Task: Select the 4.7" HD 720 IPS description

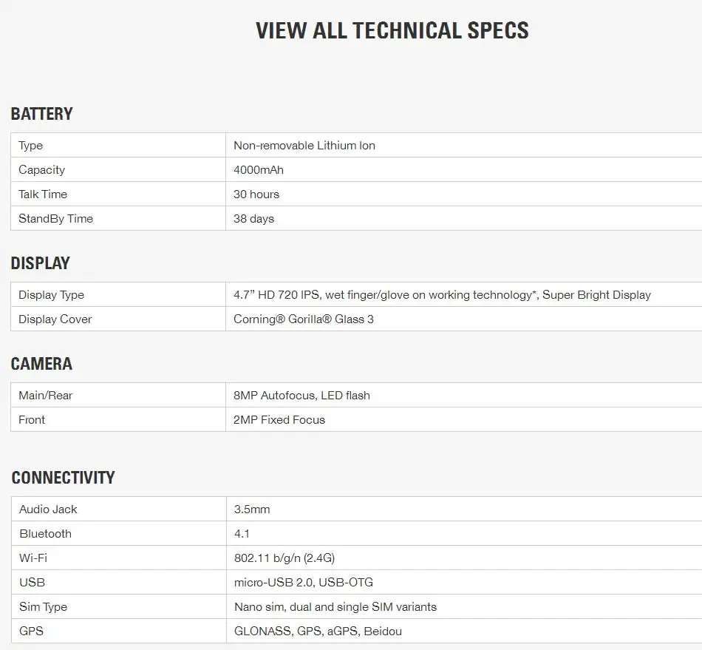Action: pyautogui.click(x=442, y=295)
